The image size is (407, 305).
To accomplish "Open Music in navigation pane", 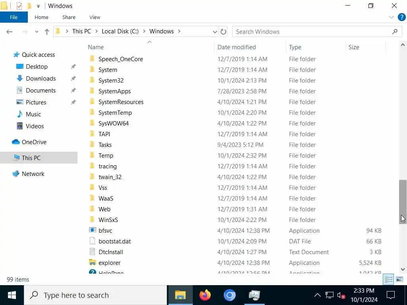I will click(x=33, y=114).
